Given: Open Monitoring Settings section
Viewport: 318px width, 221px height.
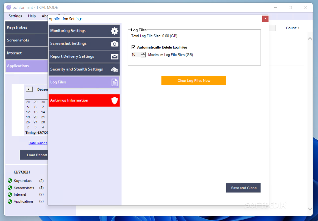Looking at the screenshot, I should pos(84,31).
